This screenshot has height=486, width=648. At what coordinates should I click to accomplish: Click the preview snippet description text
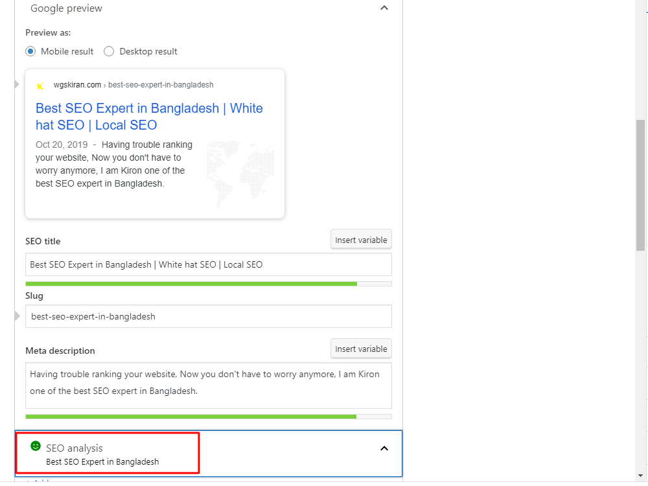pyautogui.click(x=114, y=164)
